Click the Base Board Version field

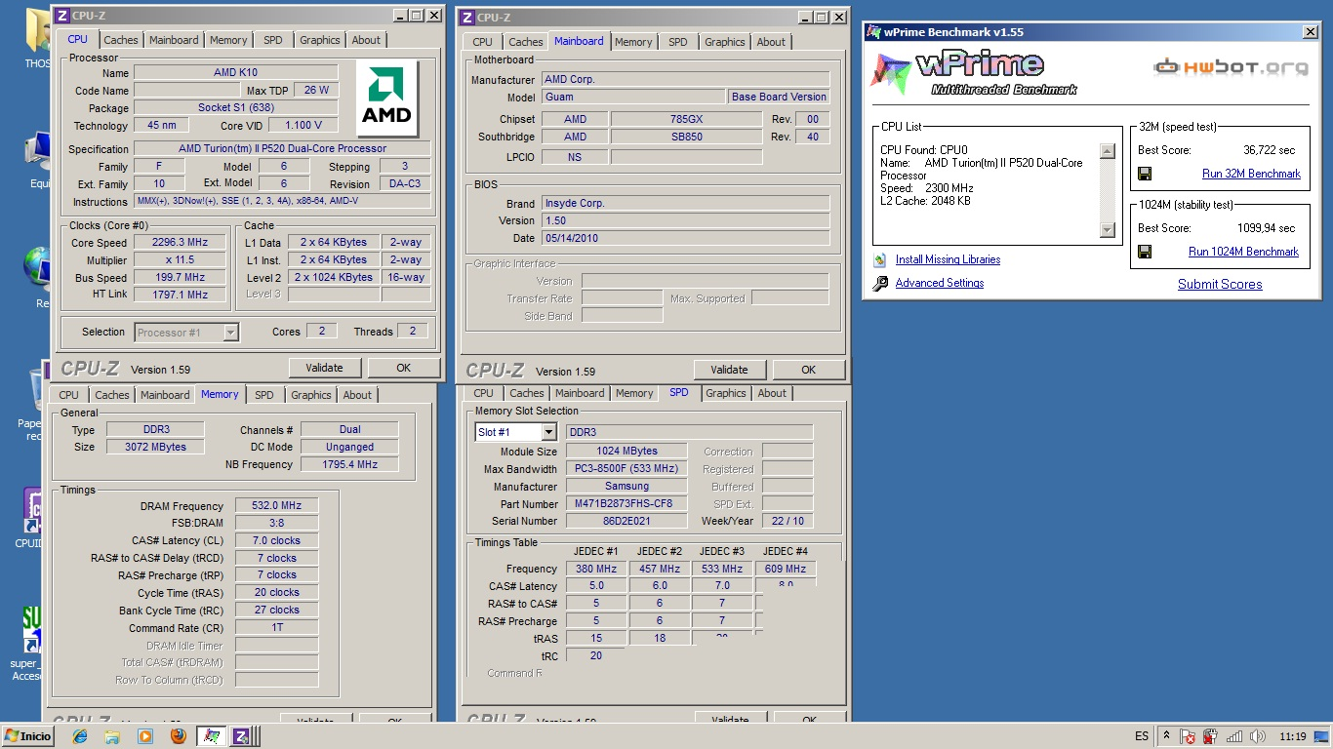tap(779, 97)
